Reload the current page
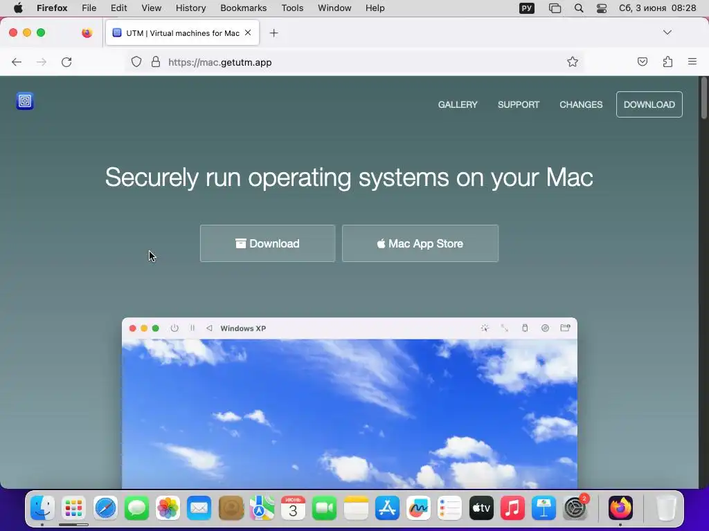 [x=66, y=62]
